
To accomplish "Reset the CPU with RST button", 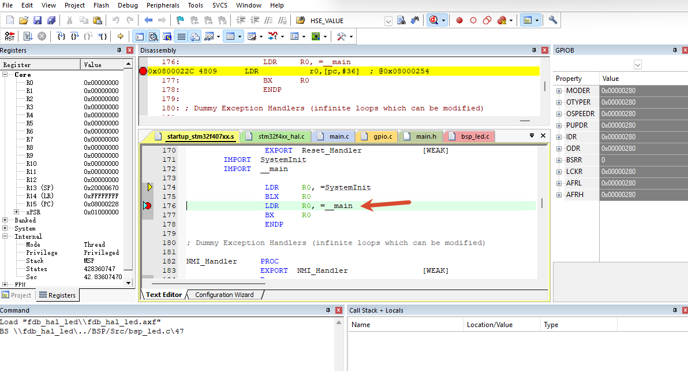I will click(x=10, y=36).
